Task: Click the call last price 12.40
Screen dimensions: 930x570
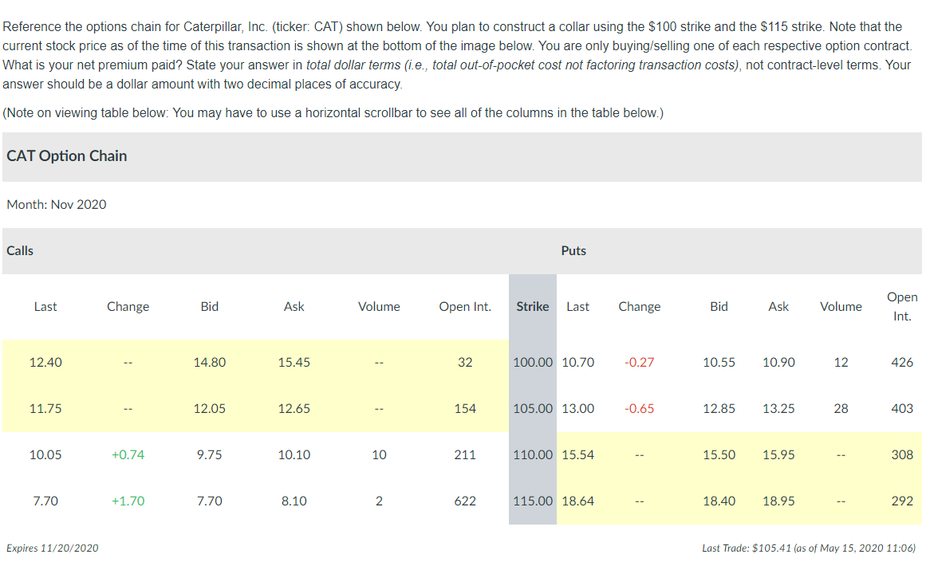Action: [x=45, y=362]
